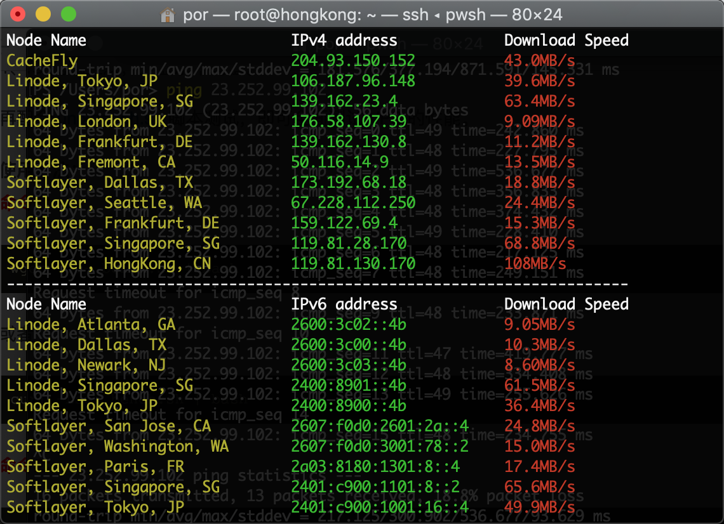Click the 'CacheFly' node name
This screenshot has width=724, height=524.
(42, 60)
